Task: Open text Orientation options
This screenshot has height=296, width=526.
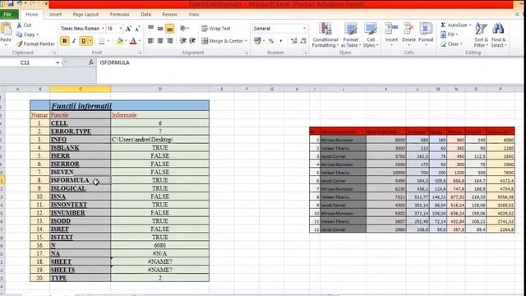Action: click(x=183, y=29)
